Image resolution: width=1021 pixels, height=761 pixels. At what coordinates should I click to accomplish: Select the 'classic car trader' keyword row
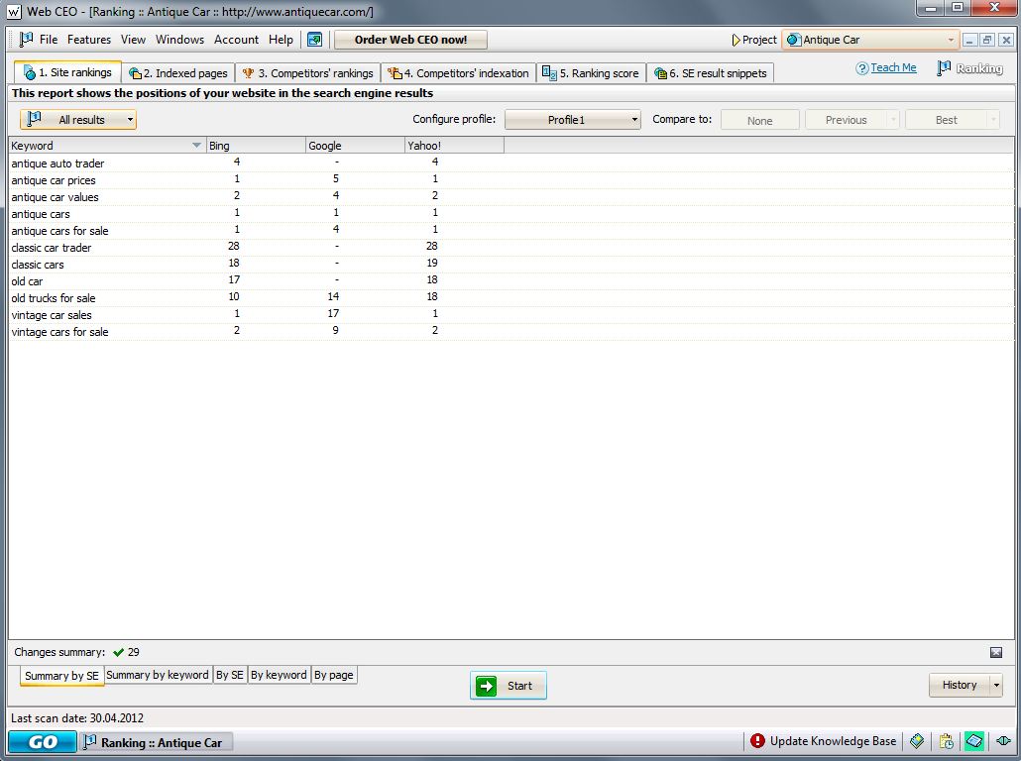tap(511, 248)
